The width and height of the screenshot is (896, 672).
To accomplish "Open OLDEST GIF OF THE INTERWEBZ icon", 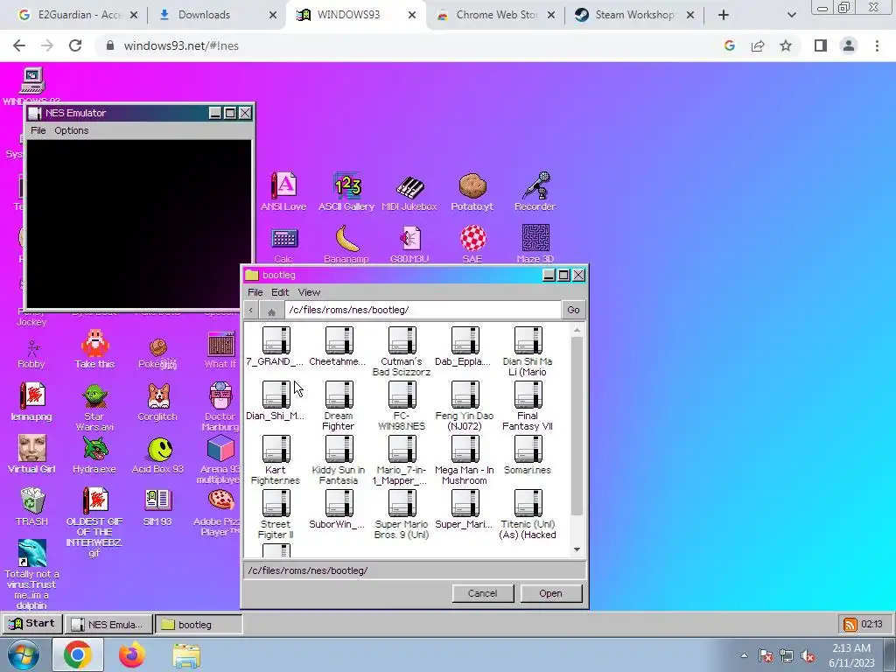I will coord(94,521).
